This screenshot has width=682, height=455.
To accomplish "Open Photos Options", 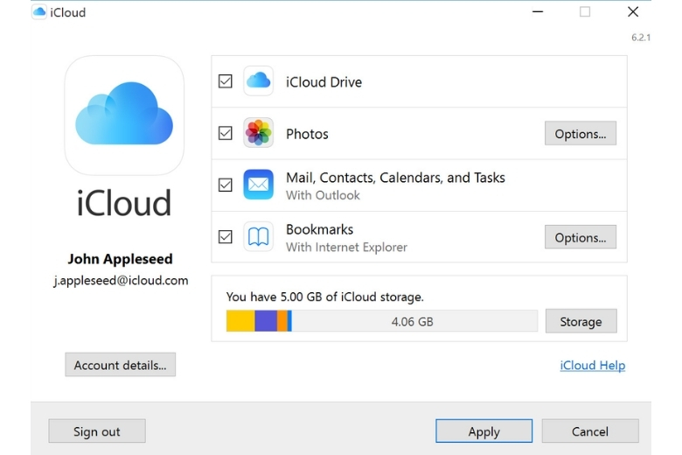I will [581, 133].
